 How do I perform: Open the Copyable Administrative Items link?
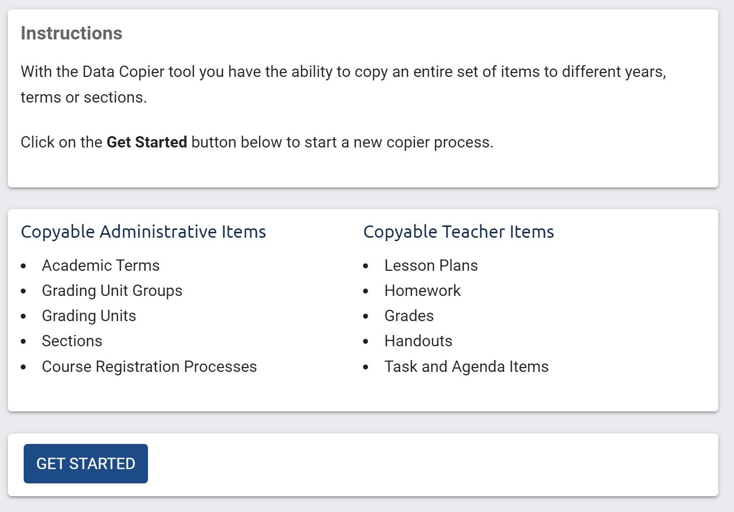click(x=143, y=231)
